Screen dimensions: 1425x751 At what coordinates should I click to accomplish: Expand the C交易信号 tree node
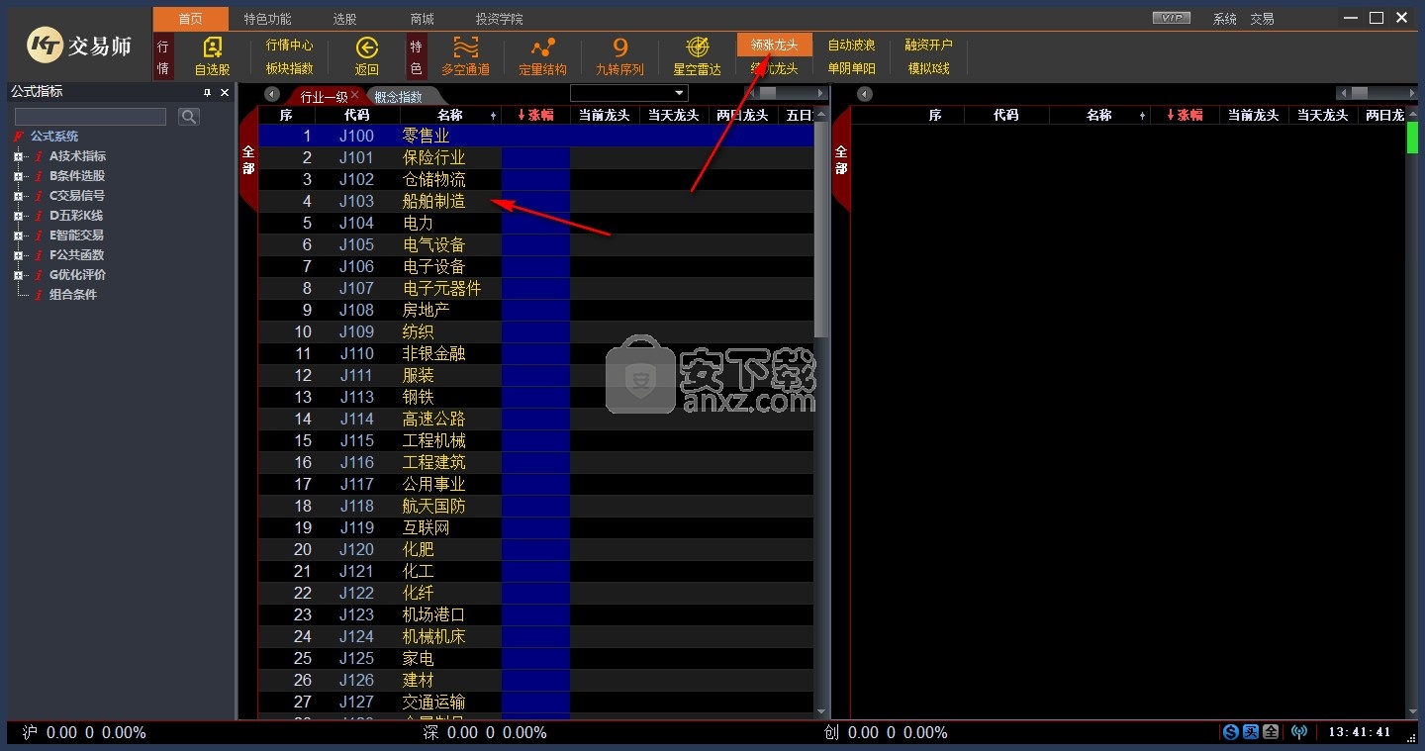18,196
